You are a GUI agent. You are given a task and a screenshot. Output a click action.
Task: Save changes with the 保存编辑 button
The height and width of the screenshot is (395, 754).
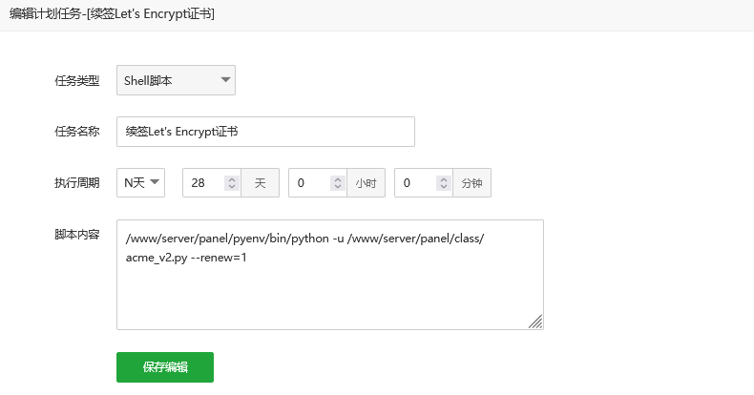[x=165, y=367]
